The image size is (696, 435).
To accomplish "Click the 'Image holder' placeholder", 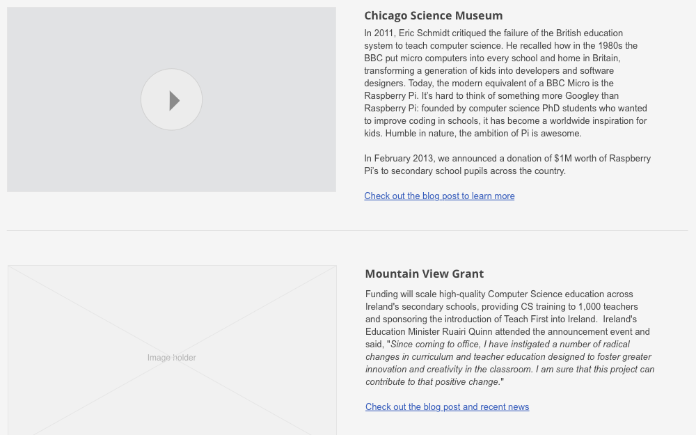I will click(x=171, y=350).
